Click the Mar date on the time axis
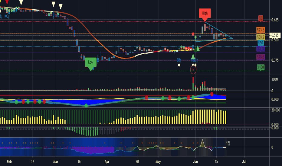 coord(56,162)
